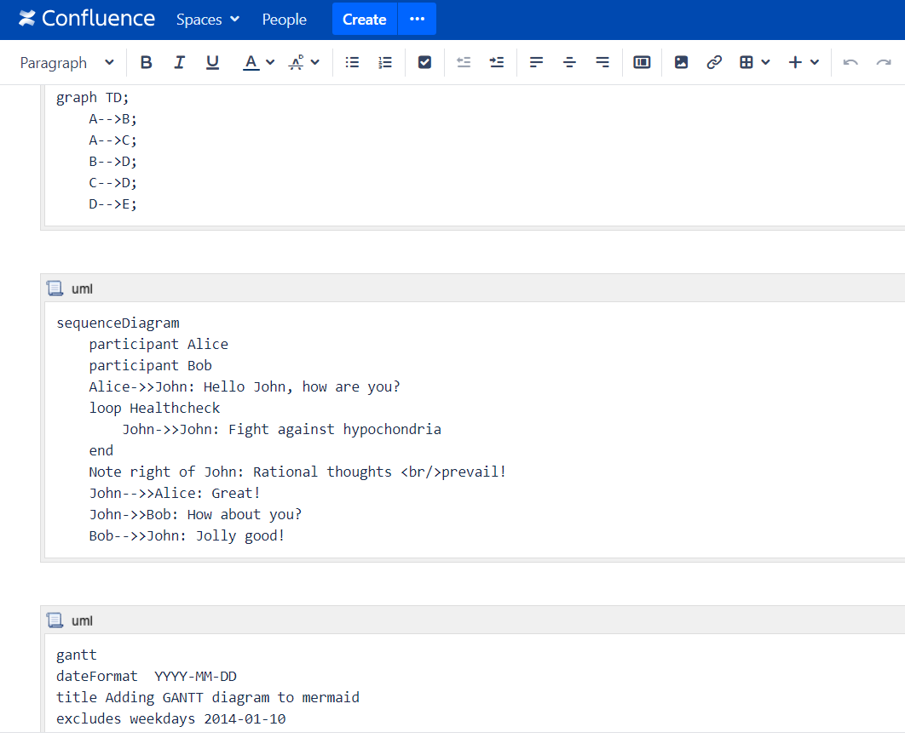Insert a task list

point(424,61)
